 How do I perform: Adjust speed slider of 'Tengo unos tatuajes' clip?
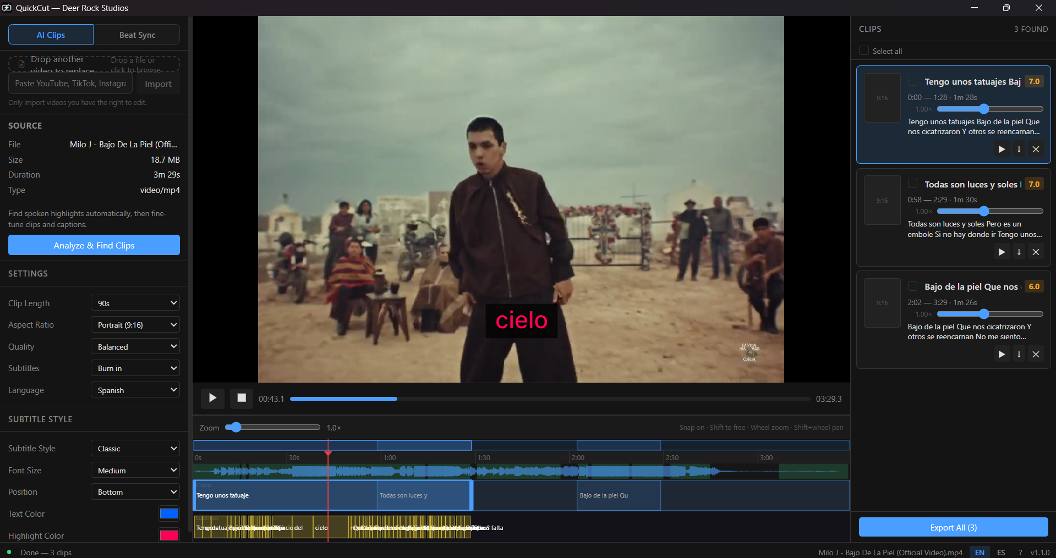click(x=990, y=109)
